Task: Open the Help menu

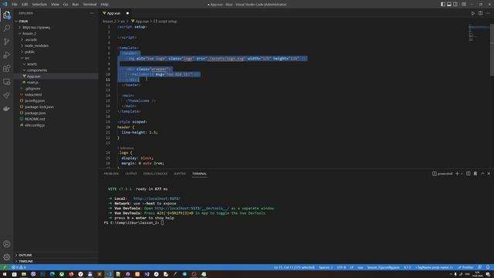Action: pyautogui.click(x=104, y=5)
